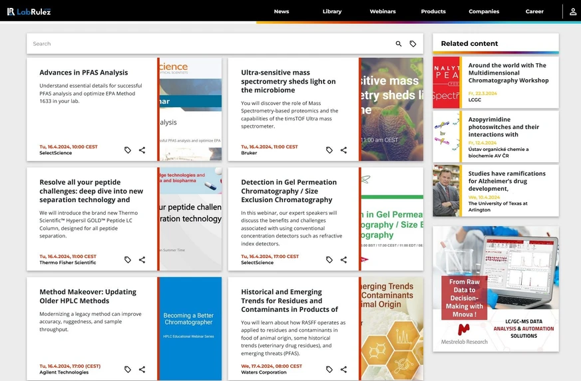581x381 pixels.
Task: Open Around the world with Multidimensional Chromatography Workshop
Action: [x=508, y=72]
